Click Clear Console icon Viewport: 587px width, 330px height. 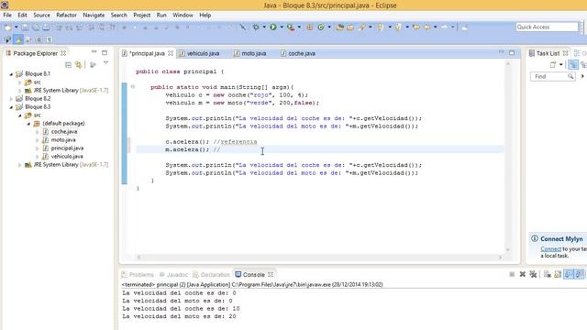click(547, 275)
